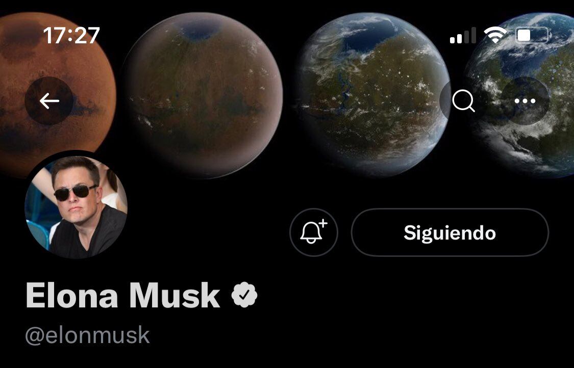The height and width of the screenshot is (368, 574).
Task: Tap the 17:27 clock in status bar
Action: coord(71,36)
